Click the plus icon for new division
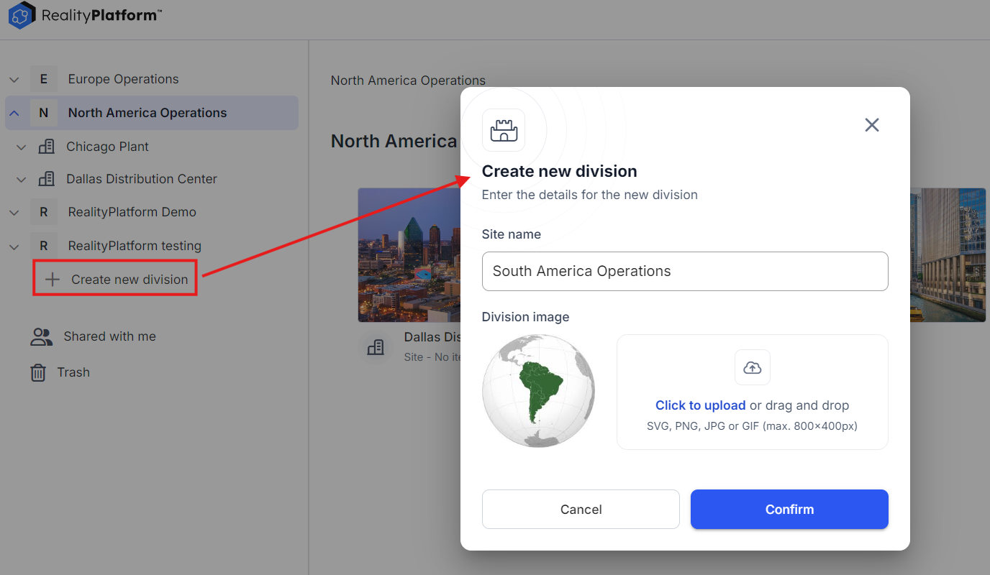 pos(52,280)
